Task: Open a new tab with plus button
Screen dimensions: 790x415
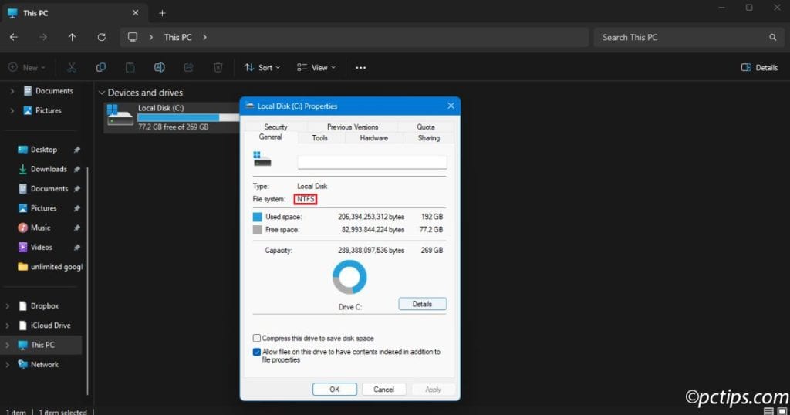Action: 162,13
